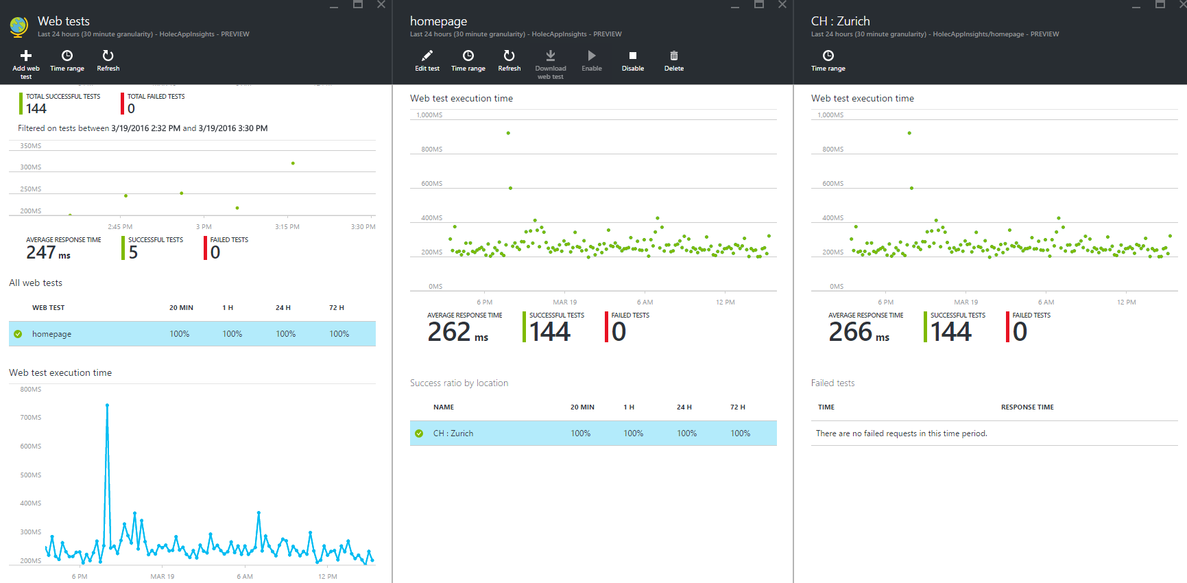The width and height of the screenshot is (1187, 583).
Task: Maximize the Web tests blade
Action: click(357, 5)
